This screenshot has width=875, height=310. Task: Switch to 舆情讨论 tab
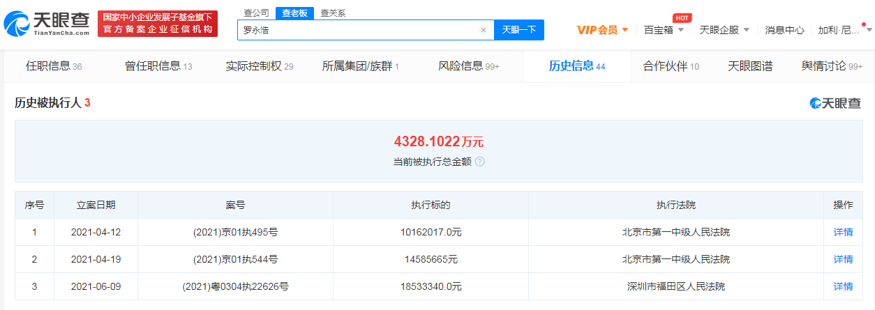tap(832, 66)
